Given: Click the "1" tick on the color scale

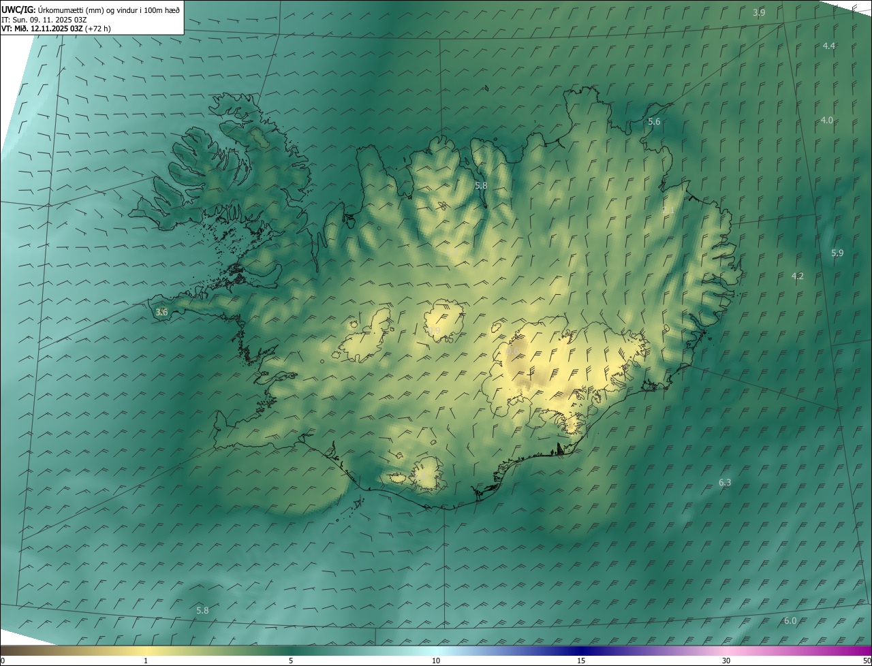Looking at the screenshot, I should pyautogui.click(x=146, y=661).
